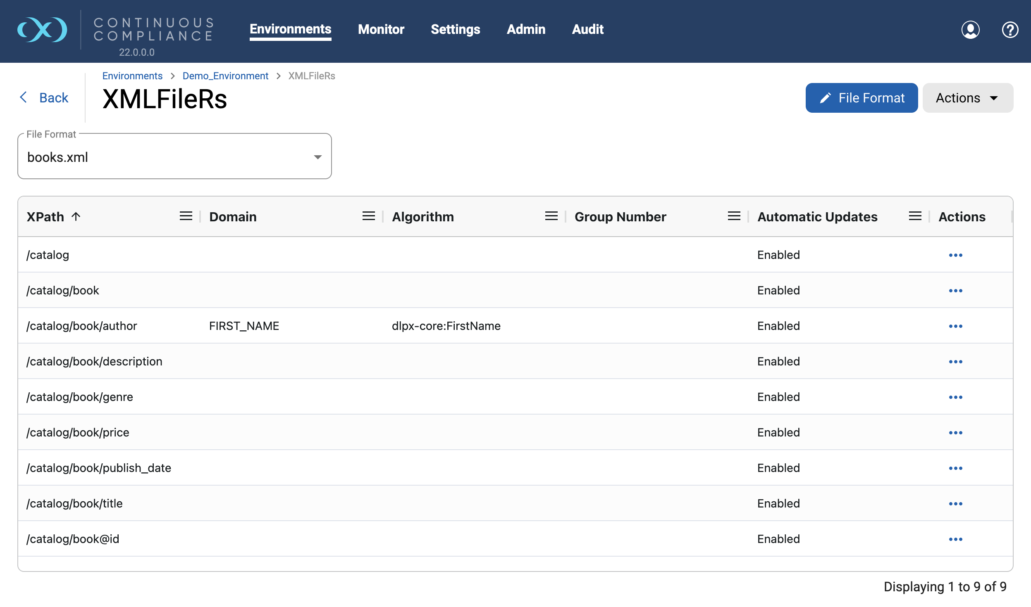Go Back to previous page
The image size is (1031, 607).
click(x=44, y=98)
